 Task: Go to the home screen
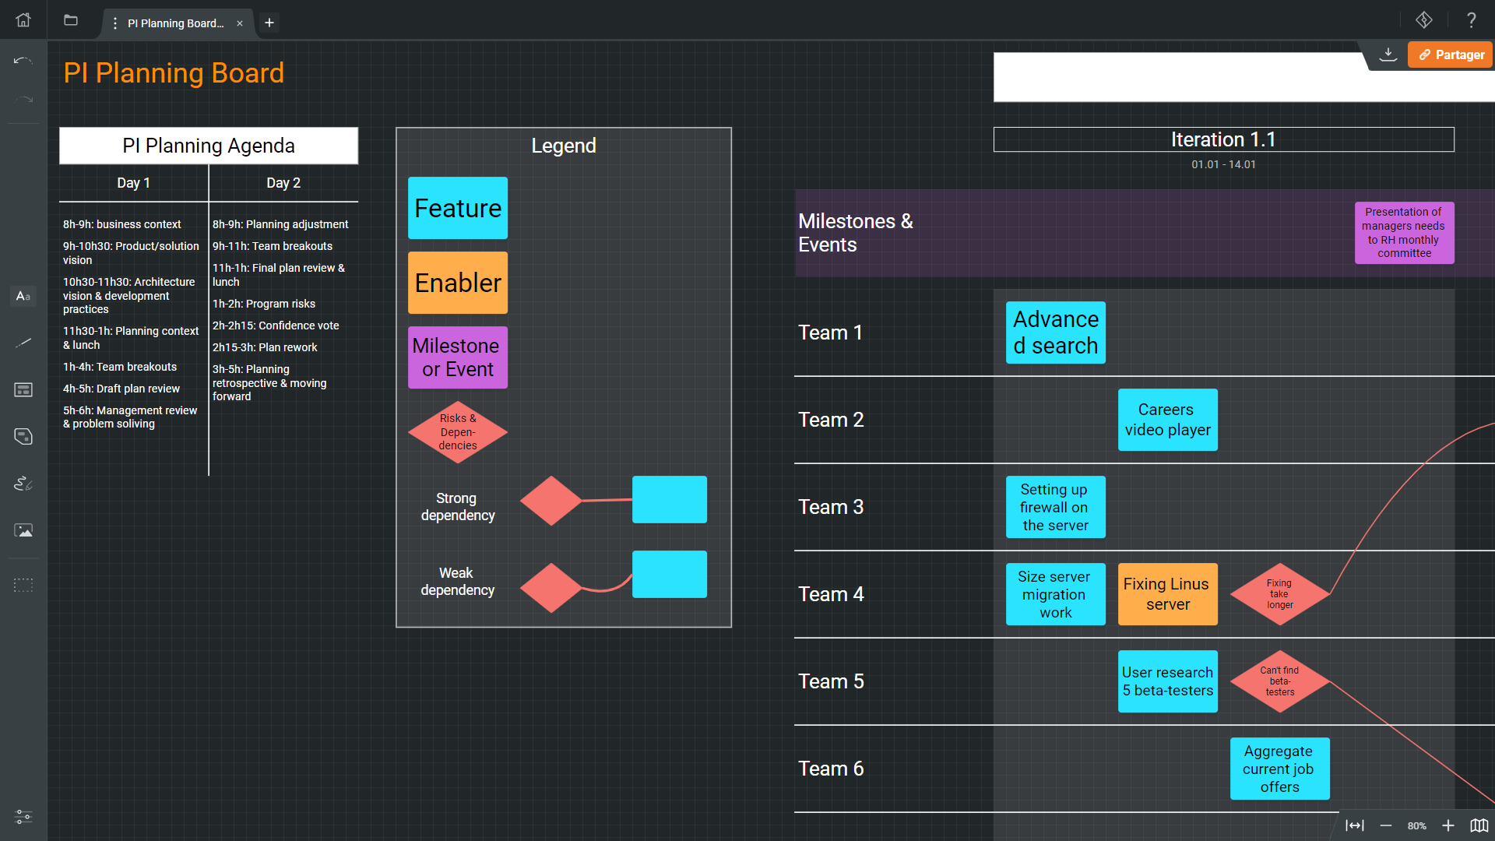point(23,20)
